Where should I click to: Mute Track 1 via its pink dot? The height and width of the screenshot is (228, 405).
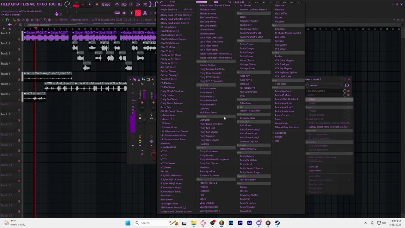19,39
